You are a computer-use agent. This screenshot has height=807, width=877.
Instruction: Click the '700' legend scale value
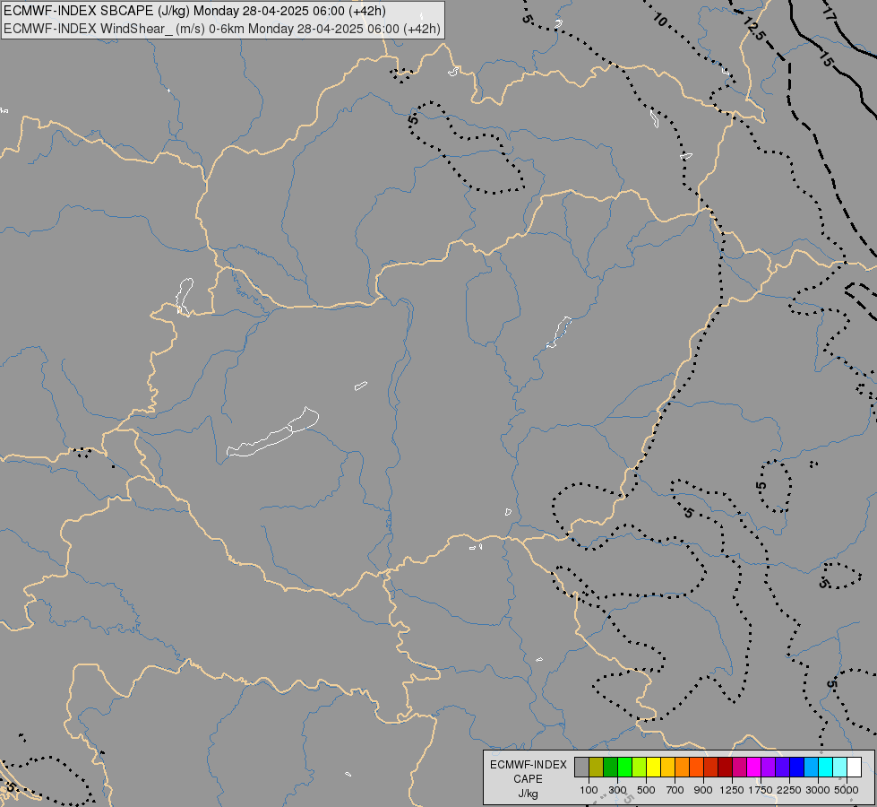point(675,790)
